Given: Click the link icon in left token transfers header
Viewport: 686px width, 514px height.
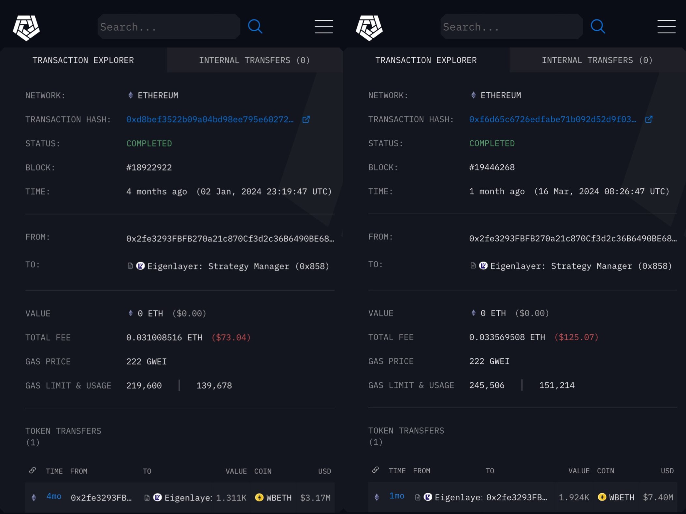Looking at the screenshot, I should click(x=33, y=470).
